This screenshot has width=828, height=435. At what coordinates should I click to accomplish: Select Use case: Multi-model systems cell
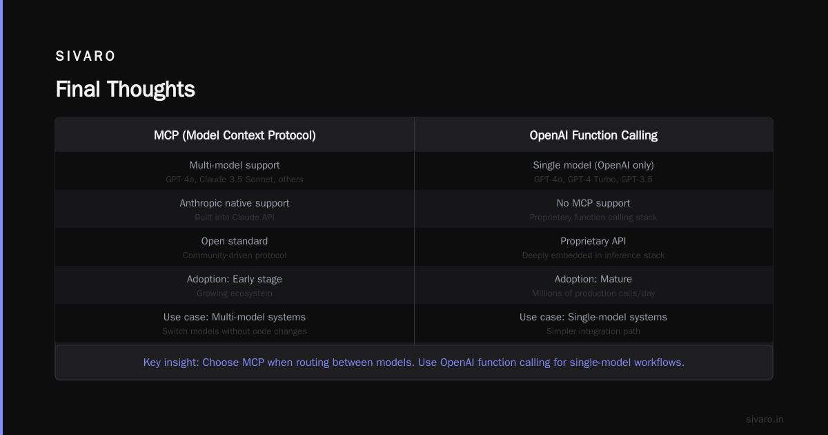tap(235, 323)
